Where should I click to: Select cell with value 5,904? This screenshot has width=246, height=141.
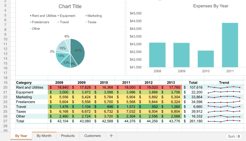click(126, 97)
